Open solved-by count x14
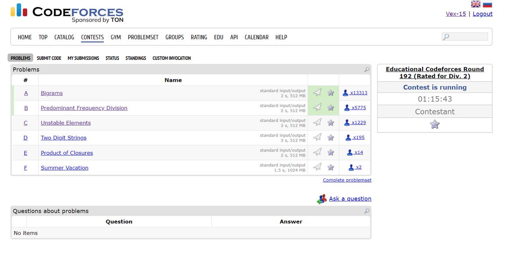This screenshot has width=525, height=258. pyautogui.click(x=355, y=152)
